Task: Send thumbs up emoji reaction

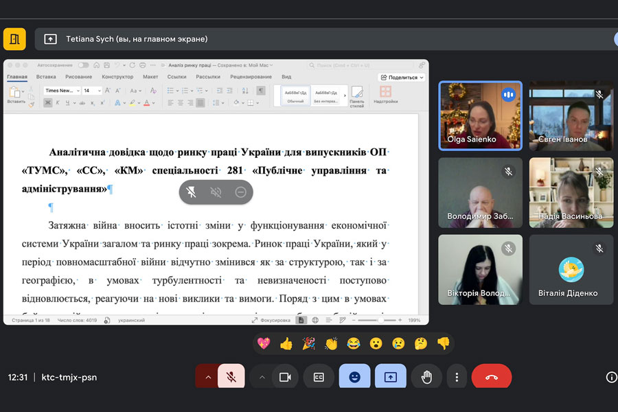Action: pyautogui.click(x=286, y=343)
